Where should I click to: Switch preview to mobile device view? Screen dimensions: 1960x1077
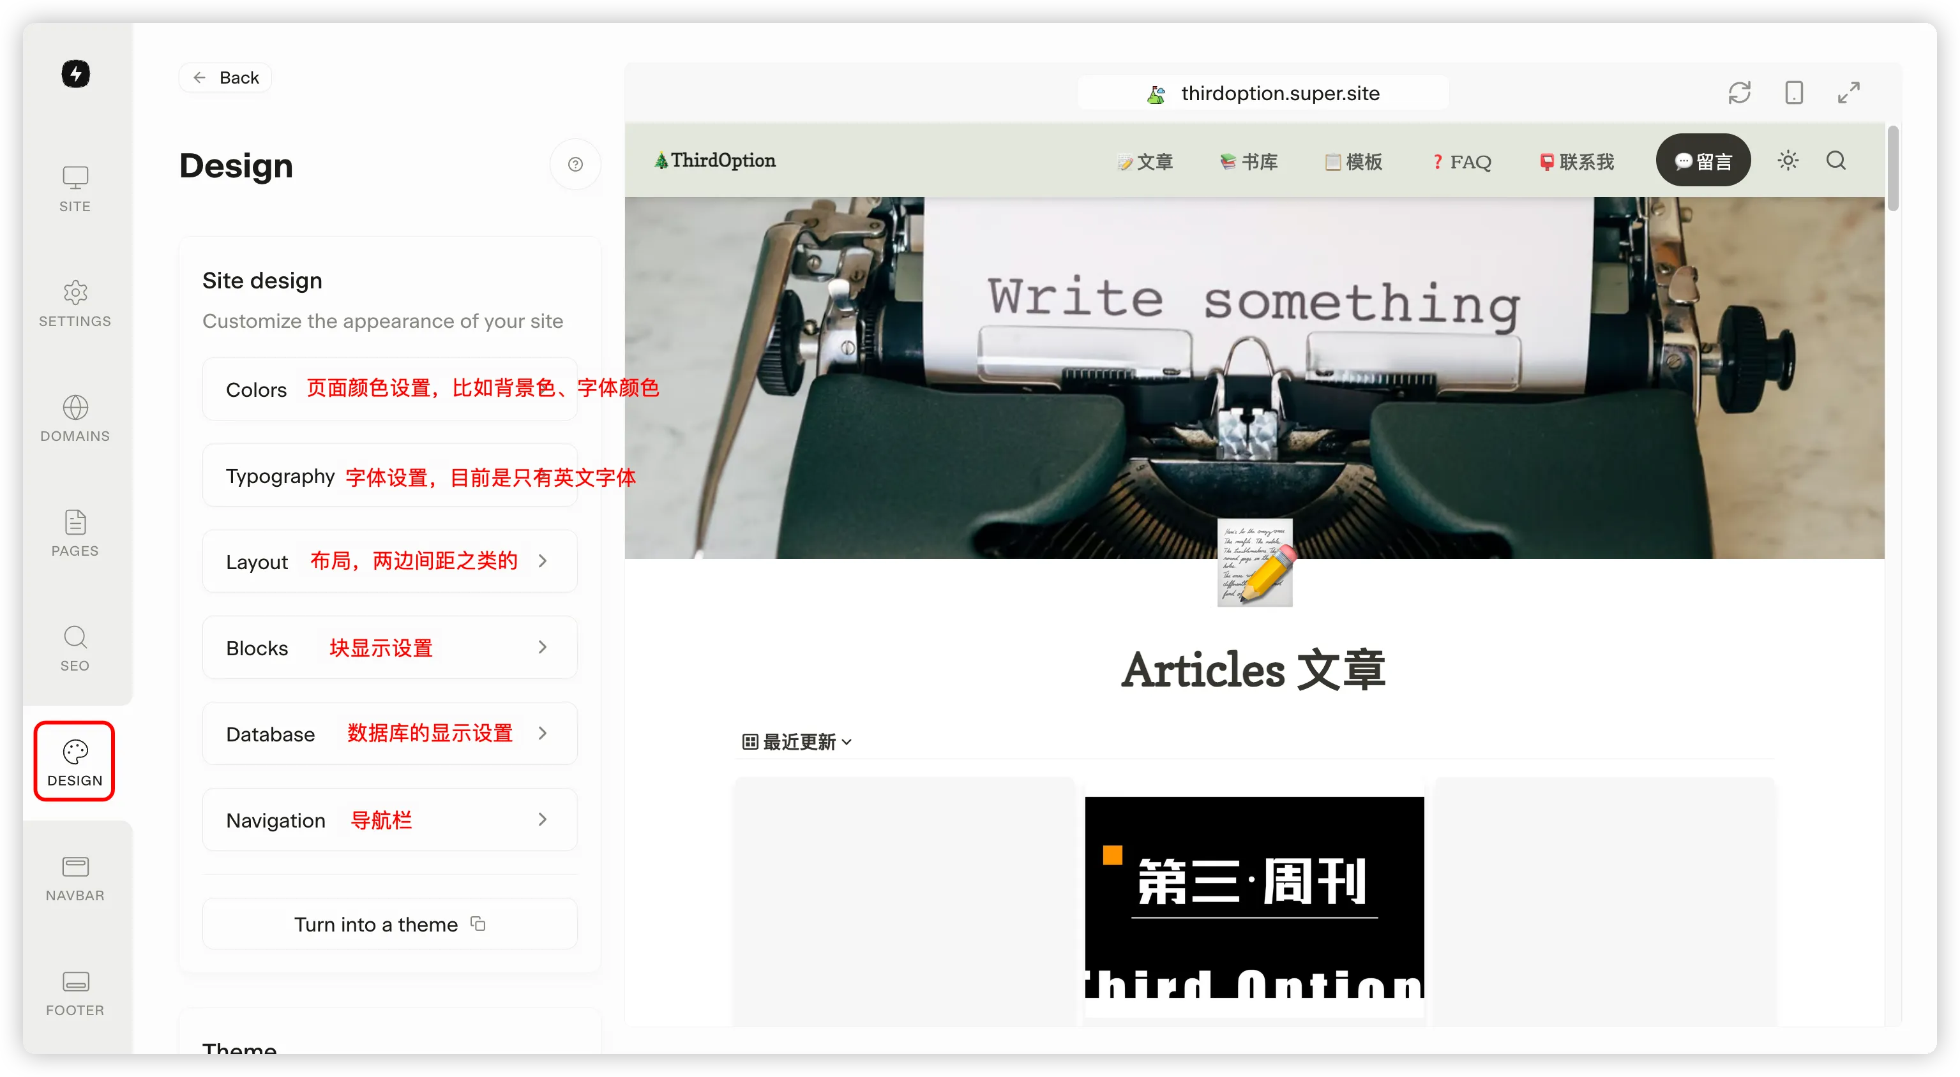1793,93
